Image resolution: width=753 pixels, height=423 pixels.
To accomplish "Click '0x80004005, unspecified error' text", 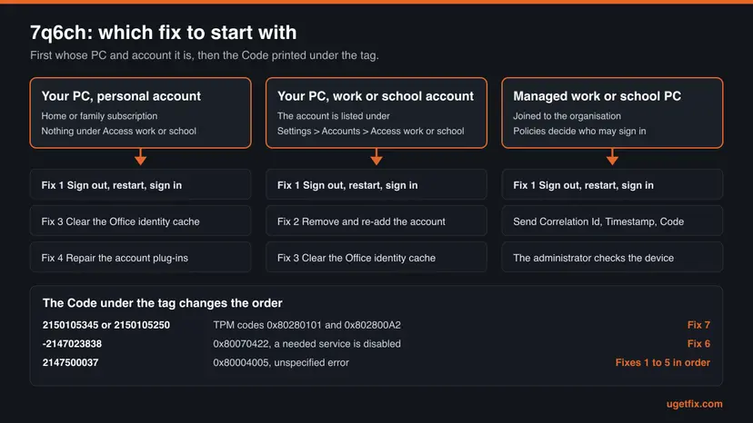I will (x=281, y=362).
